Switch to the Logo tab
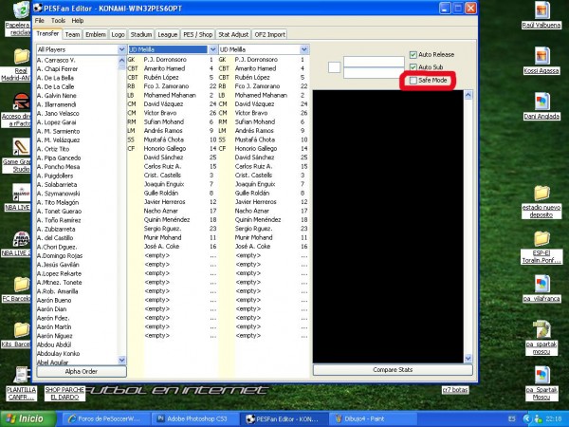 [x=118, y=34]
